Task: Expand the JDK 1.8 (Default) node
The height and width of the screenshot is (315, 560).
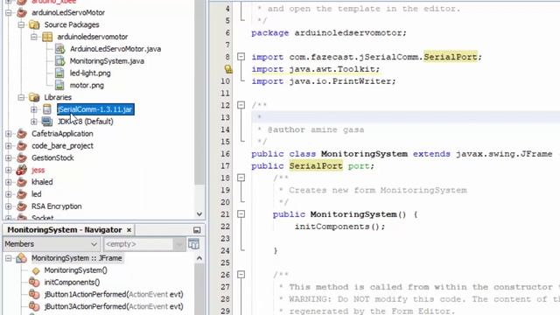Action: point(34,122)
